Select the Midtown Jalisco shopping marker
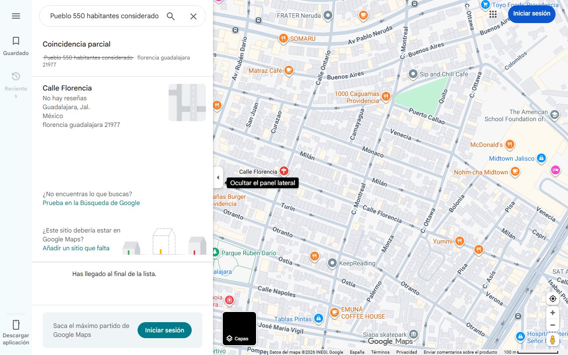The height and width of the screenshot is (355, 568). [541, 158]
